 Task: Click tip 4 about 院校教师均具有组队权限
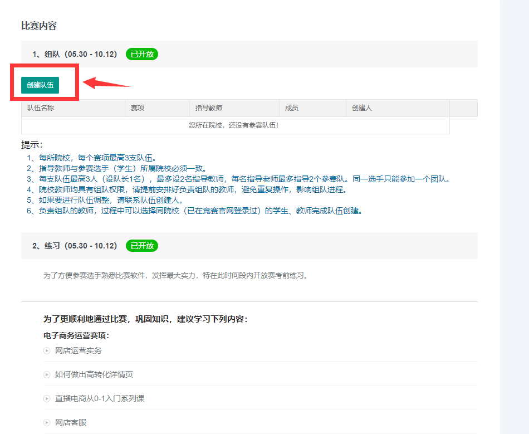pyautogui.click(x=187, y=189)
